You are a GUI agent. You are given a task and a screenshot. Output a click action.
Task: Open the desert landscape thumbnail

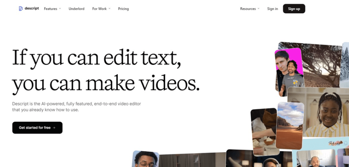pyautogui.click(x=290, y=125)
